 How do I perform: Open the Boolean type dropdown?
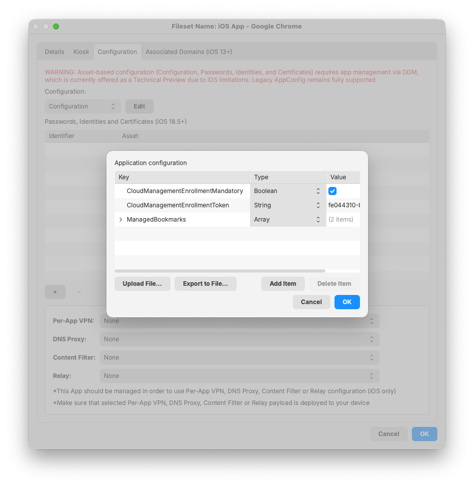pyautogui.click(x=288, y=191)
